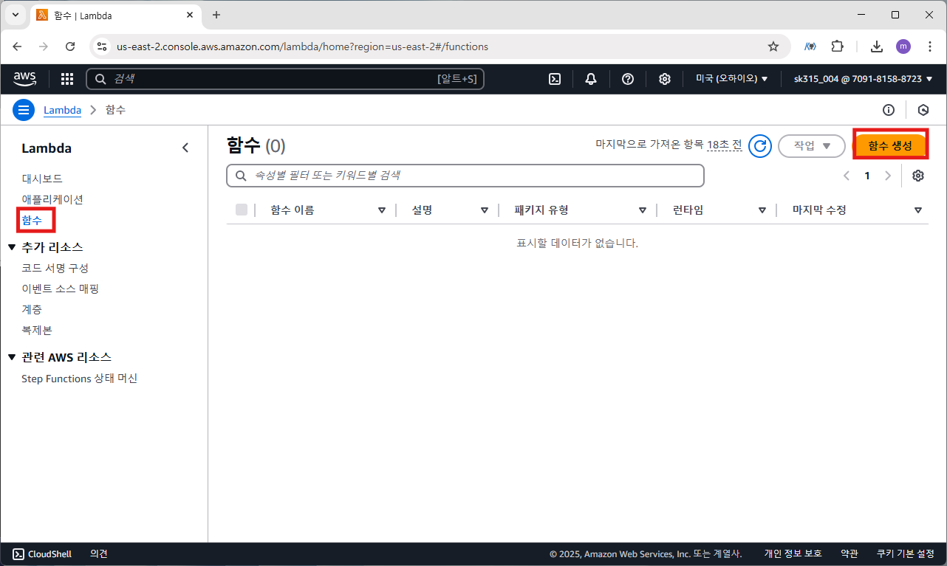Open the Chrome profile avatar
This screenshot has height=566, width=947.
click(903, 46)
